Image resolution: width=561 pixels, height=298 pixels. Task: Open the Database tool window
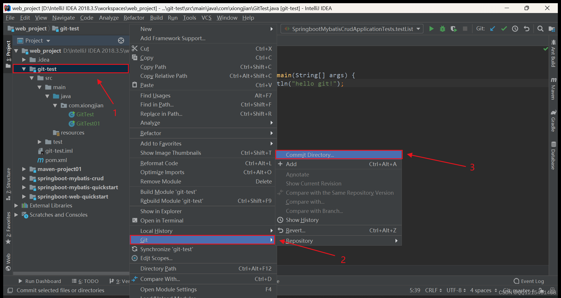(x=553, y=155)
